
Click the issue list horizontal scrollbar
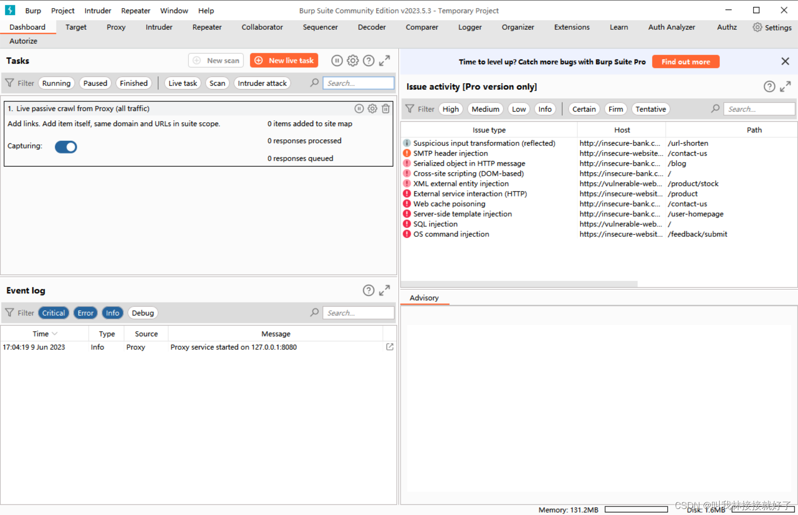point(519,284)
